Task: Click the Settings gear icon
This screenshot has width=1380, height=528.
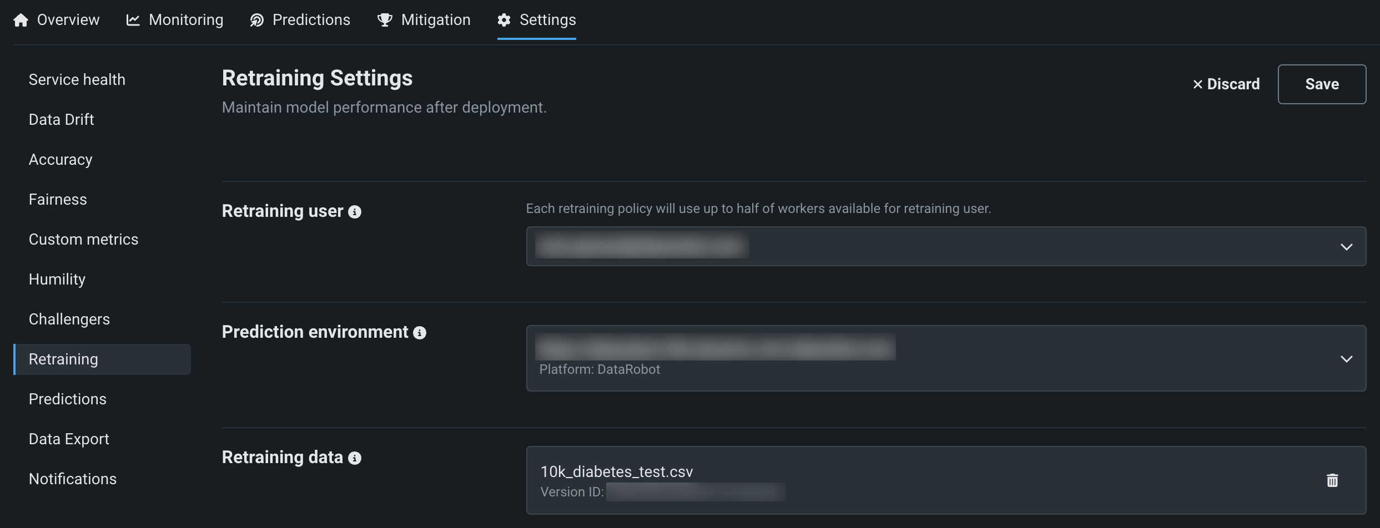Action: tap(504, 21)
